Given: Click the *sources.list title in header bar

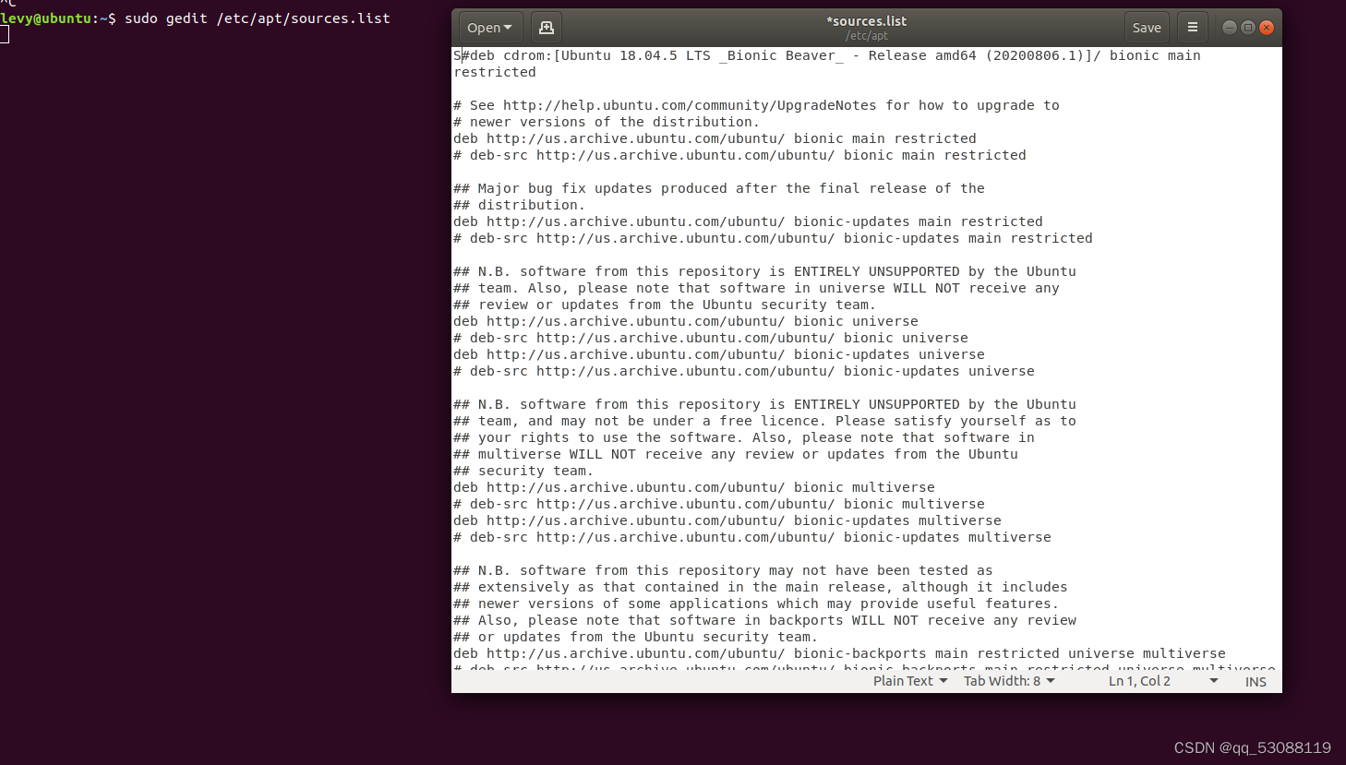Looking at the screenshot, I should coord(866,20).
